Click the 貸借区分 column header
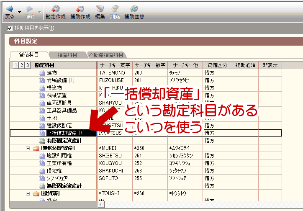This screenshot has width=303, height=211. pyautogui.click(x=217, y=65)
